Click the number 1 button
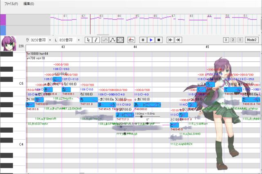The image size is (262, 174). coord(240,40)
